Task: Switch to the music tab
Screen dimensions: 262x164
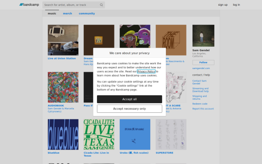Action: (x=52, y=14)
